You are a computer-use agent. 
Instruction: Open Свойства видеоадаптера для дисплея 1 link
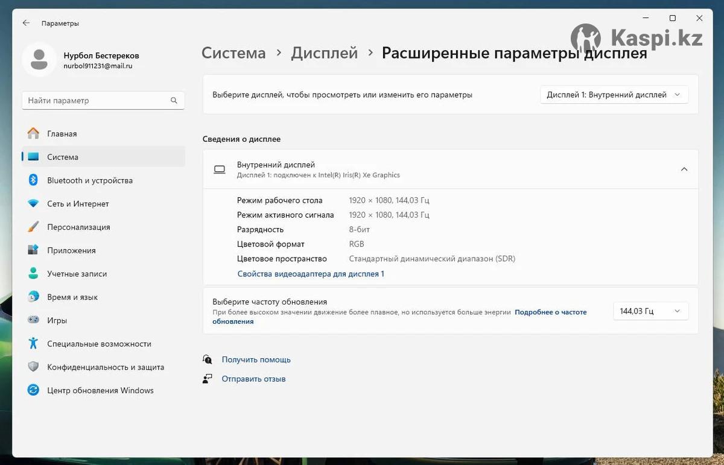tap(311, 274)
